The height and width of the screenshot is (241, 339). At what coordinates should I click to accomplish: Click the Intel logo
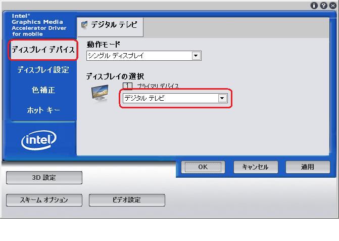(39, 140)
